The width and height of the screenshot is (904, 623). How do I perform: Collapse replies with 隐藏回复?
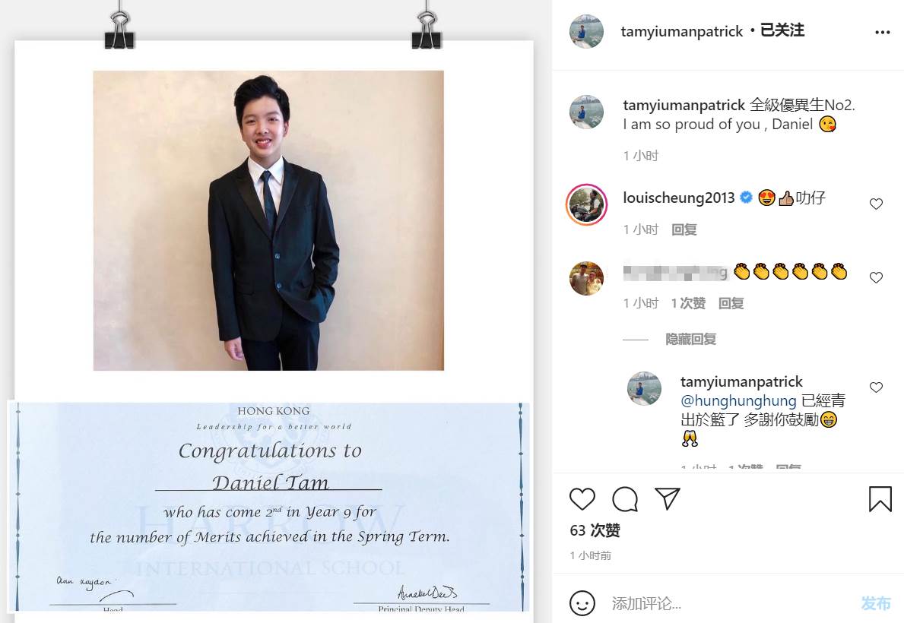point(690,340)
